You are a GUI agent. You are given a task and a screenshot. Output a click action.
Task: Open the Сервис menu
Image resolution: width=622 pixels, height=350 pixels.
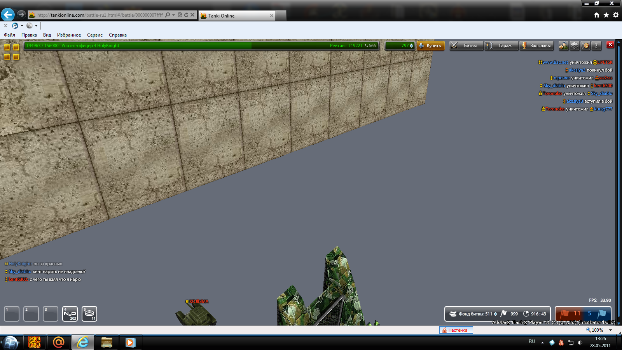pyautogui.click(x=95, y=35)
